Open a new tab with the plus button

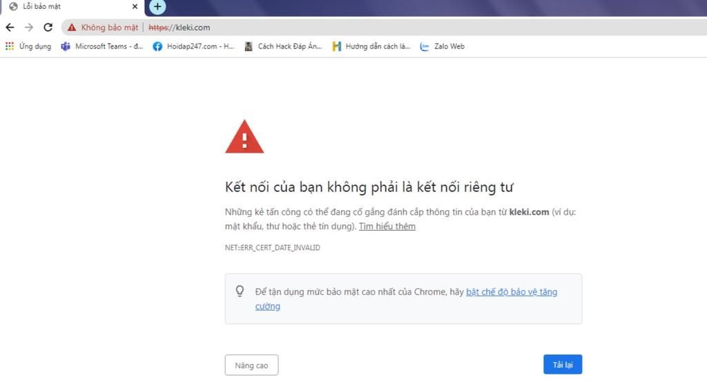pos(157,6)
